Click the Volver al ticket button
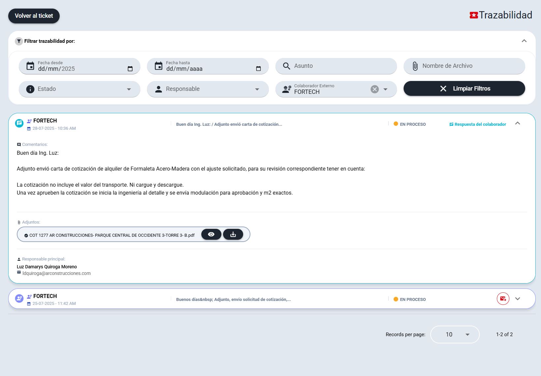The width and height of the screenshot is (541, 376). [34, 16]
